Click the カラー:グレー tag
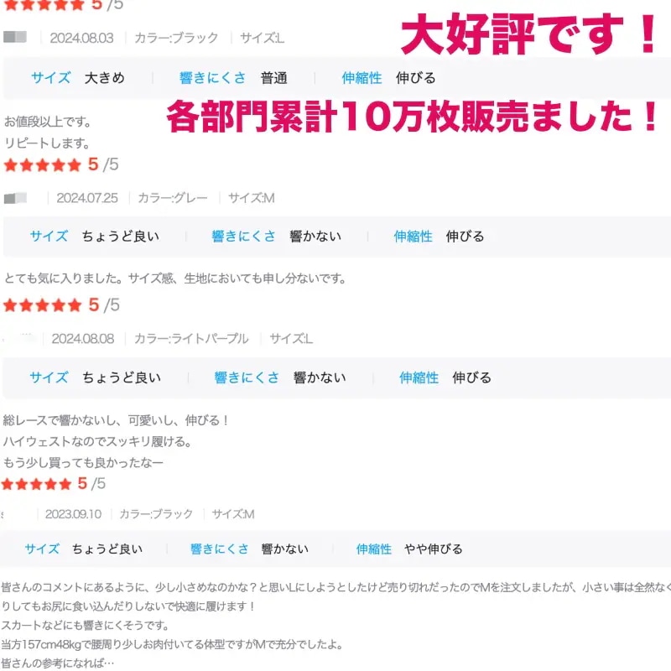Image resolution: width=671 pixels, height=671 pixels. tap(173, 198)
